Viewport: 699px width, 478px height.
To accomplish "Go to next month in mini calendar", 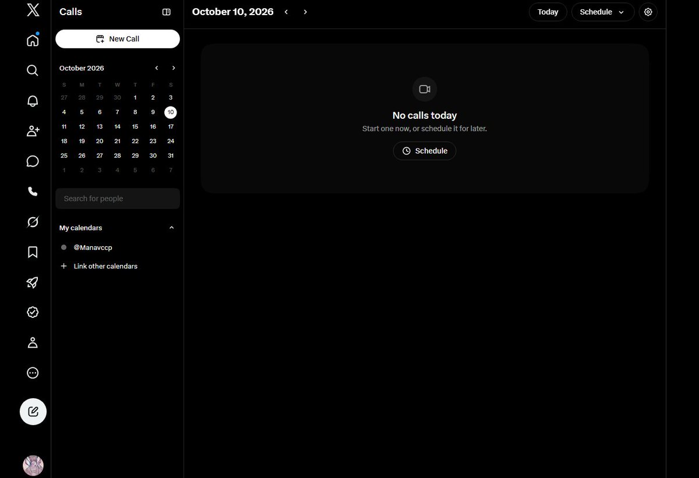I will (174, 68).
